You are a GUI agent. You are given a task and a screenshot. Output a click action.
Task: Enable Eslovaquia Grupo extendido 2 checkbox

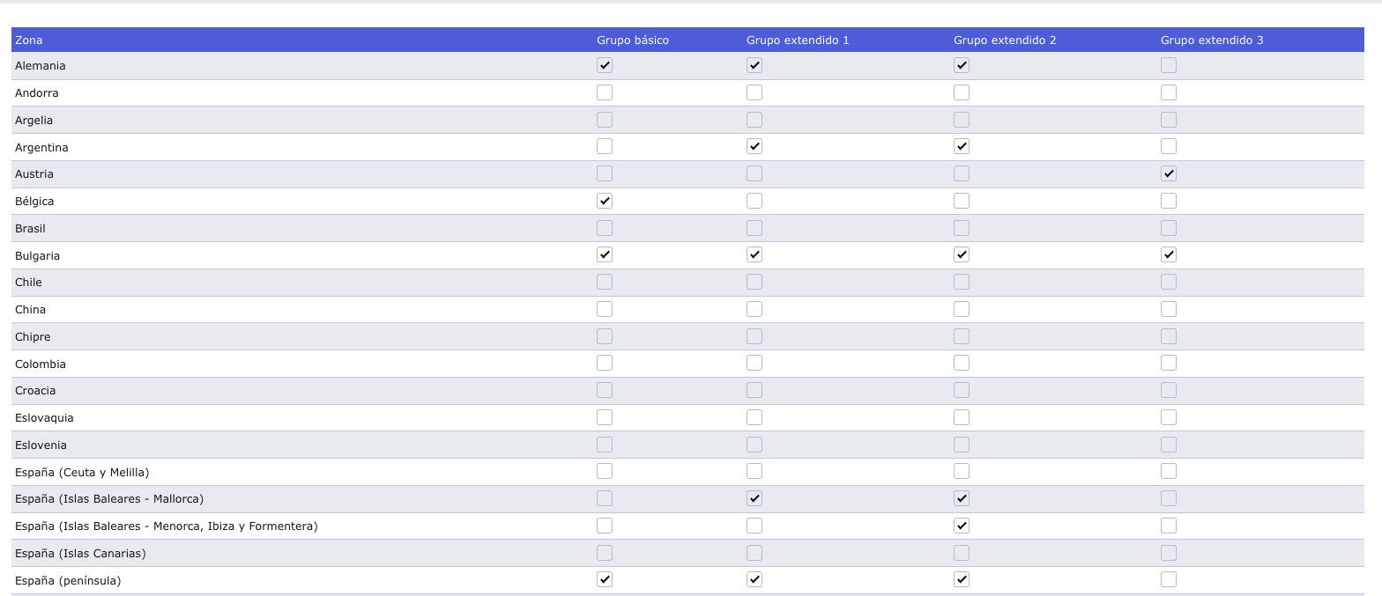coord(962,417)
